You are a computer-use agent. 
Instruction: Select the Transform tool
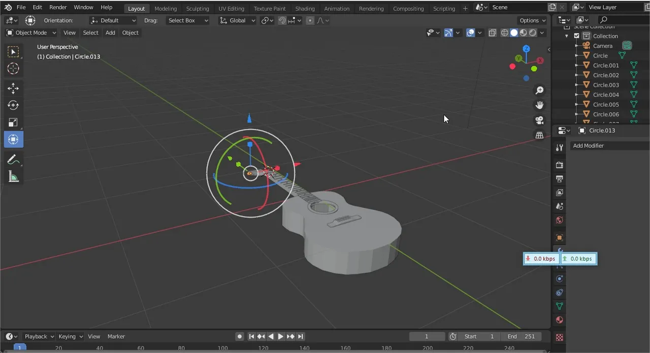tap(13, 139)
